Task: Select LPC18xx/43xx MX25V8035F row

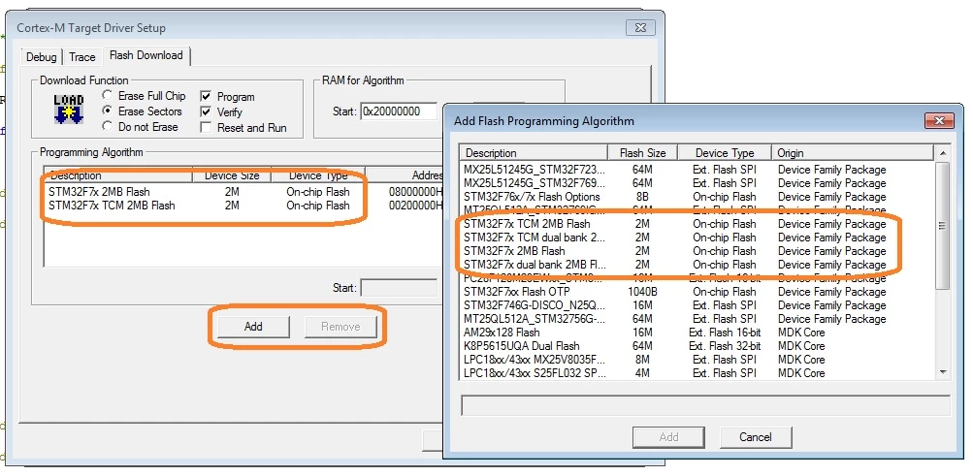Action: tap(697, 360)
